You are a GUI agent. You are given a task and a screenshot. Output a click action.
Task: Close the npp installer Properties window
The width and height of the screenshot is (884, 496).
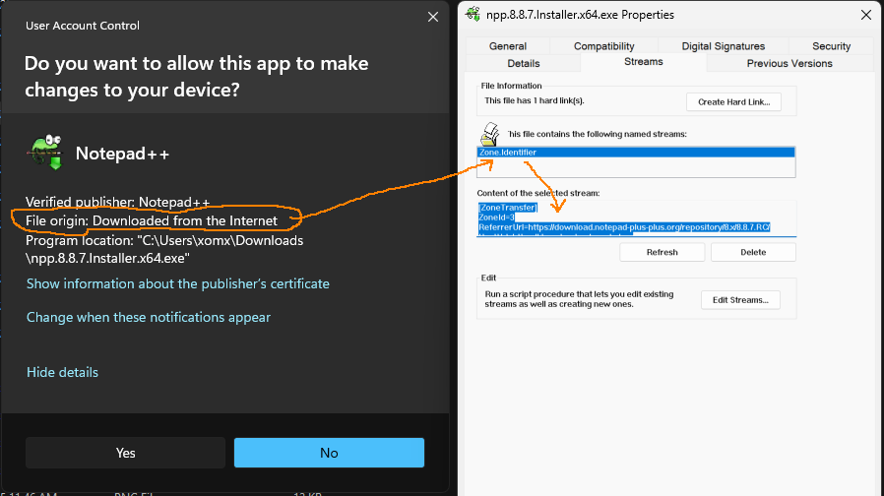click(x=865, y=14)
